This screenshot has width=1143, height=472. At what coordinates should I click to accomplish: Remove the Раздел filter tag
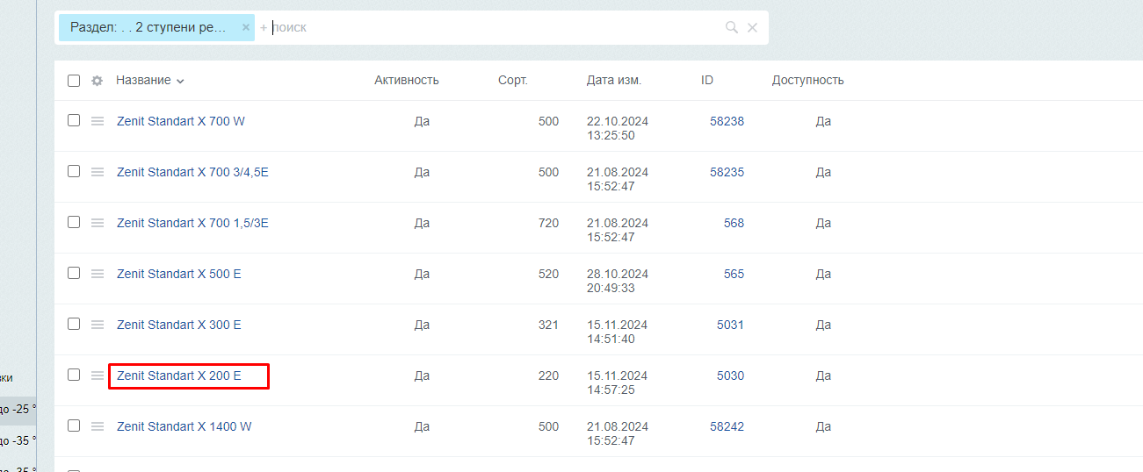(246, 27)
